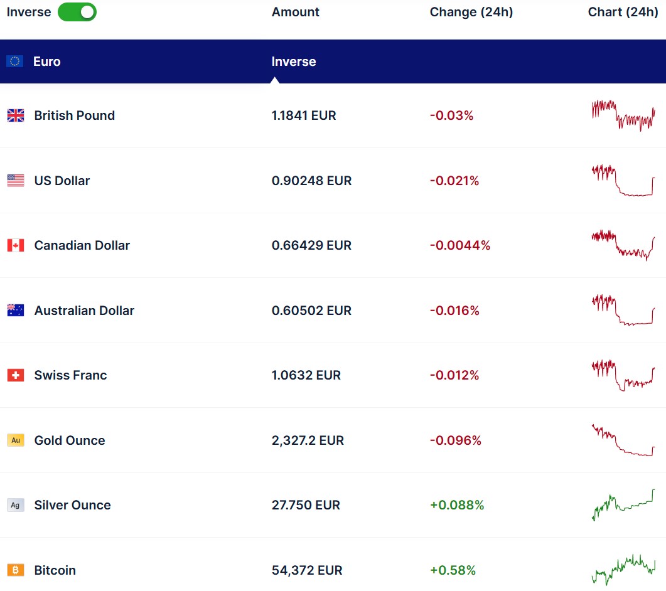Open the Bitcoin 24h chart thumbnail
The image size is (666, 591).
coord(623,570)
